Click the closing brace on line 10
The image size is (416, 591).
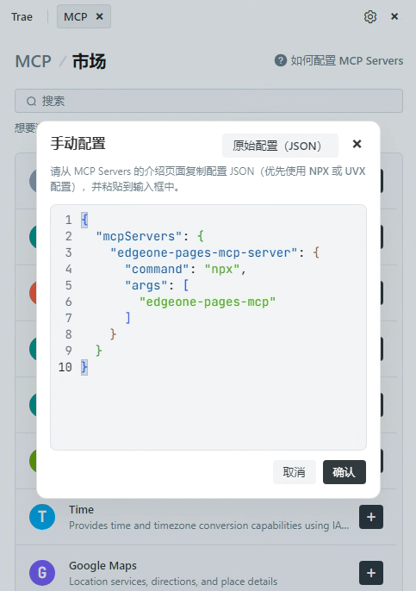click(84, 367)
